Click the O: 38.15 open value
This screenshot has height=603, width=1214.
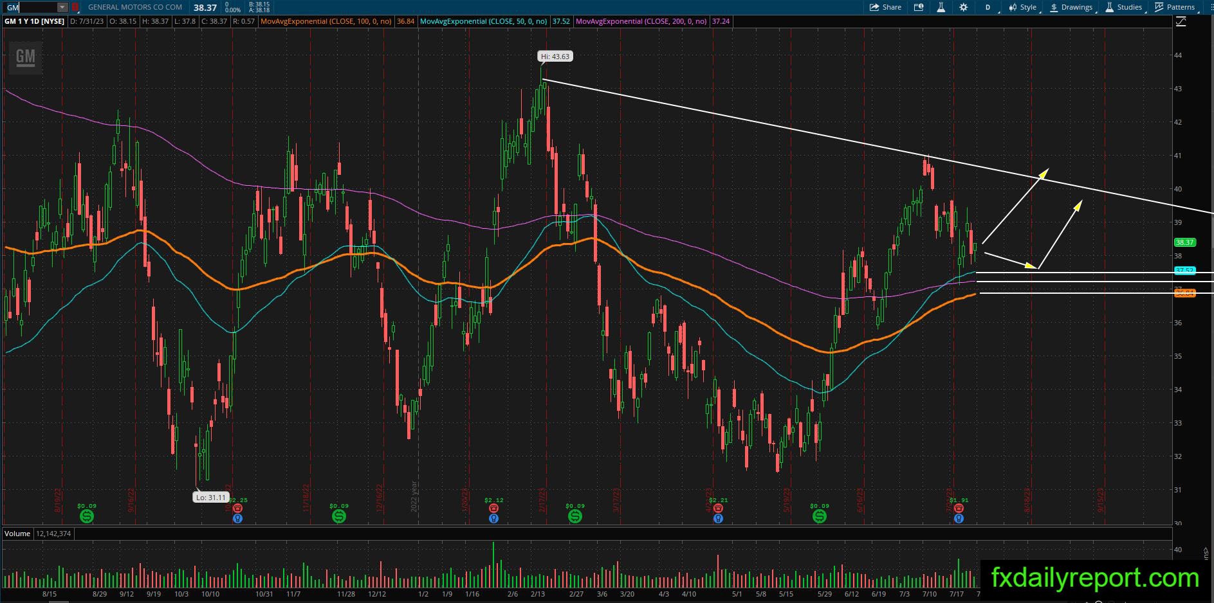click(124, 21)
